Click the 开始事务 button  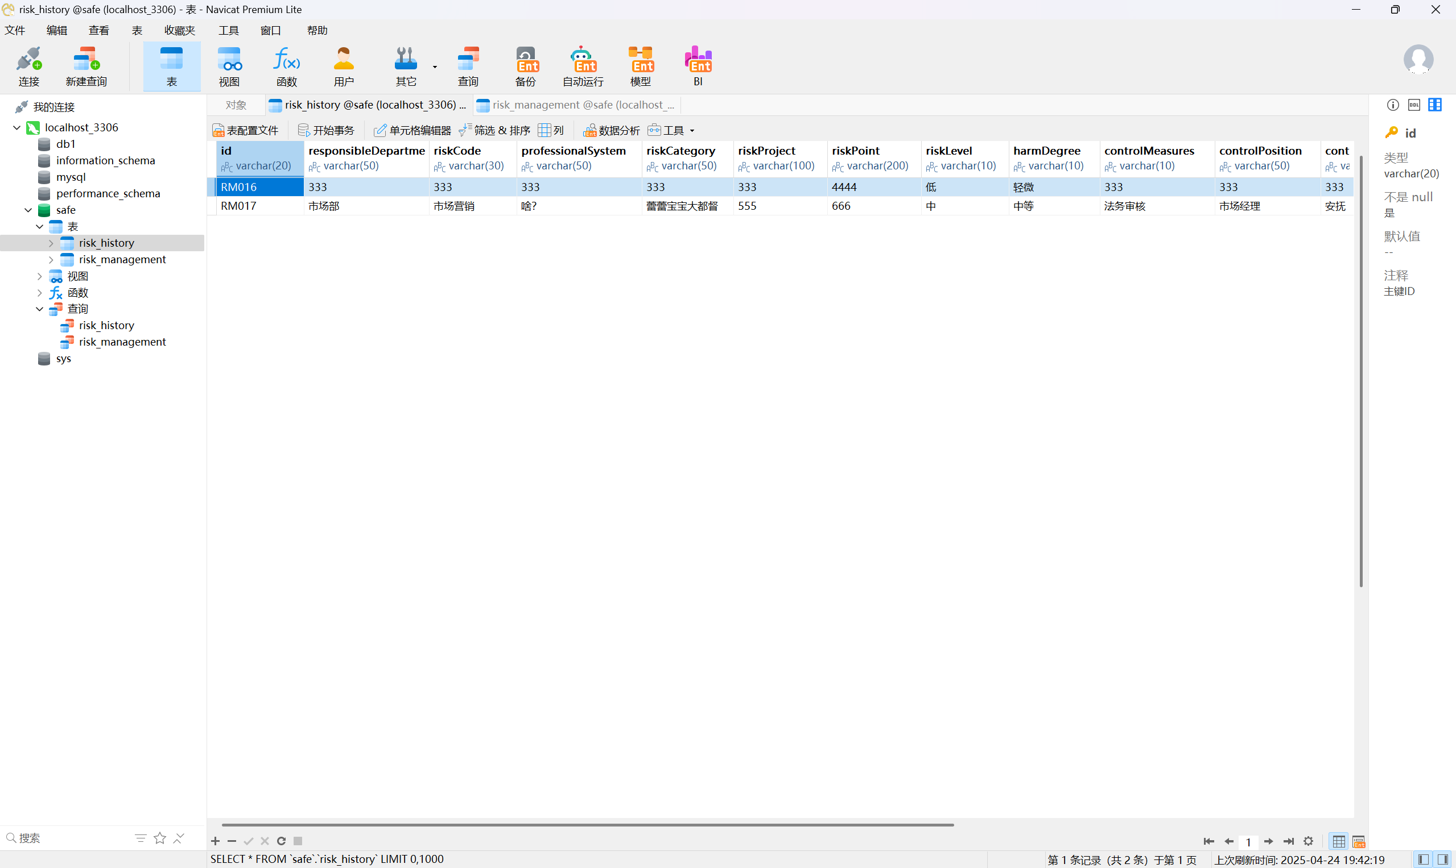click(327, 130)
